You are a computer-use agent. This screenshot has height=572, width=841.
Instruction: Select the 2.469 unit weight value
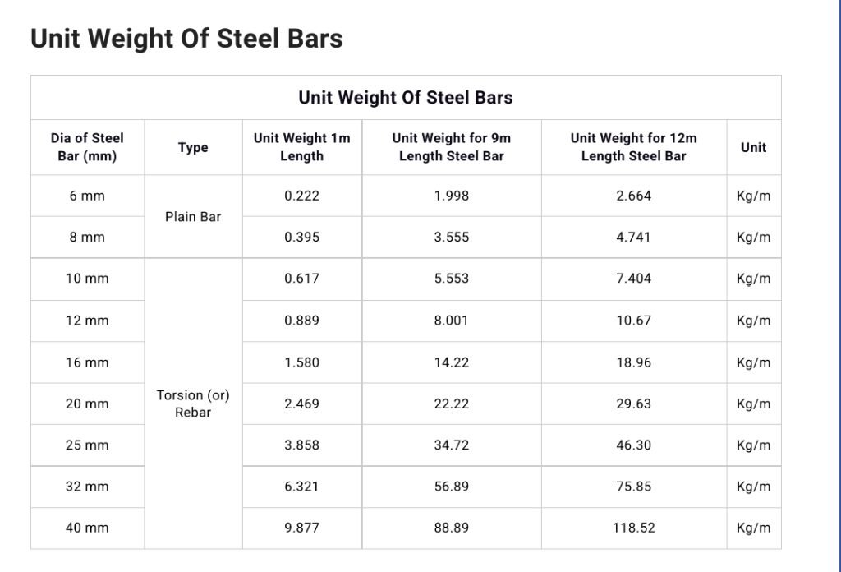pos(302,404)
